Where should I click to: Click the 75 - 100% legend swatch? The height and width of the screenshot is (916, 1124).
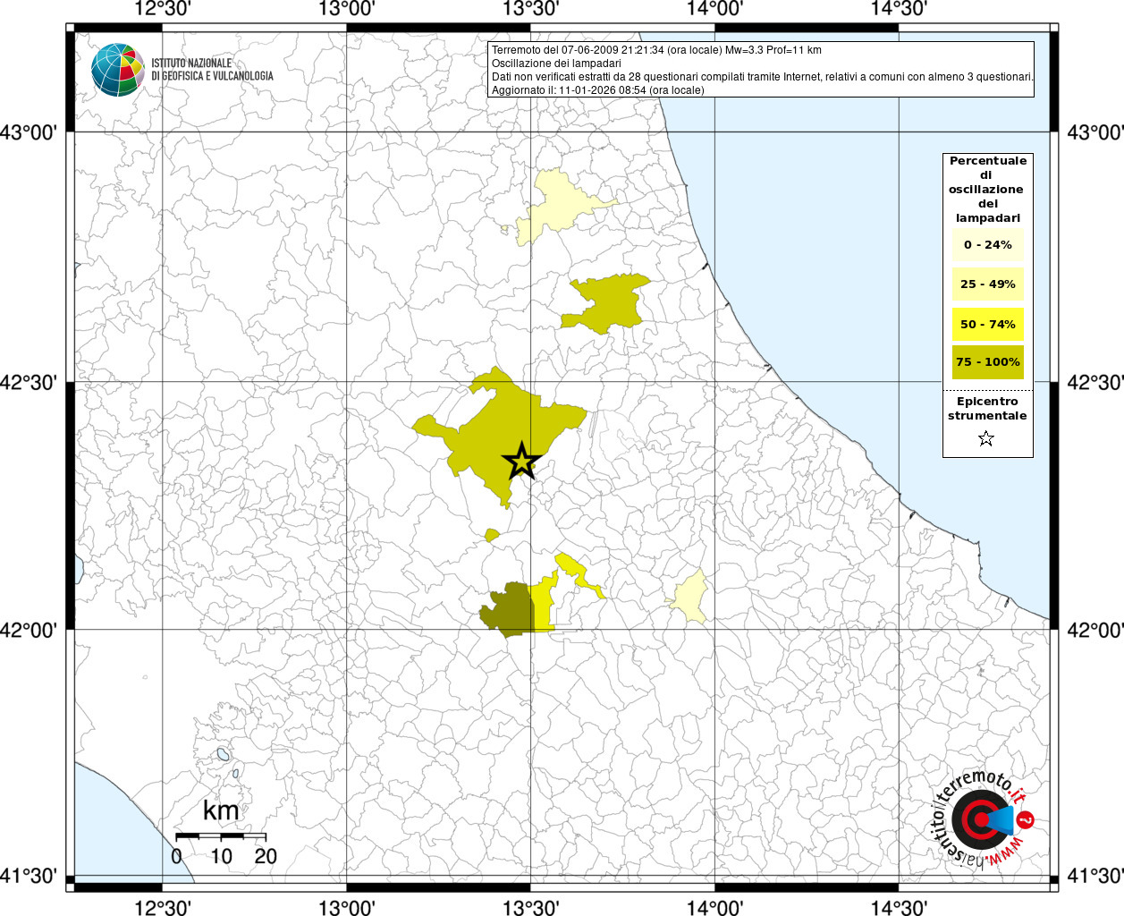tap(987, 362)
